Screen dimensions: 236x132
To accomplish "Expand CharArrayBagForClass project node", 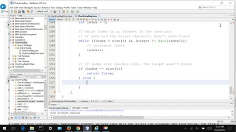I will 11,64.
